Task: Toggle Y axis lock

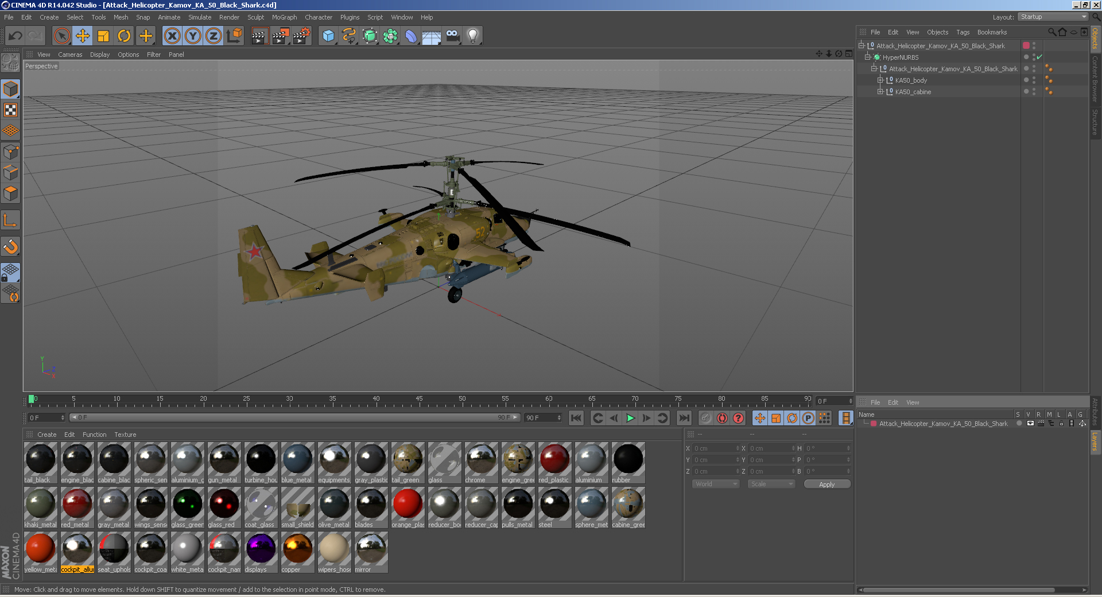Action: point(193,36)
